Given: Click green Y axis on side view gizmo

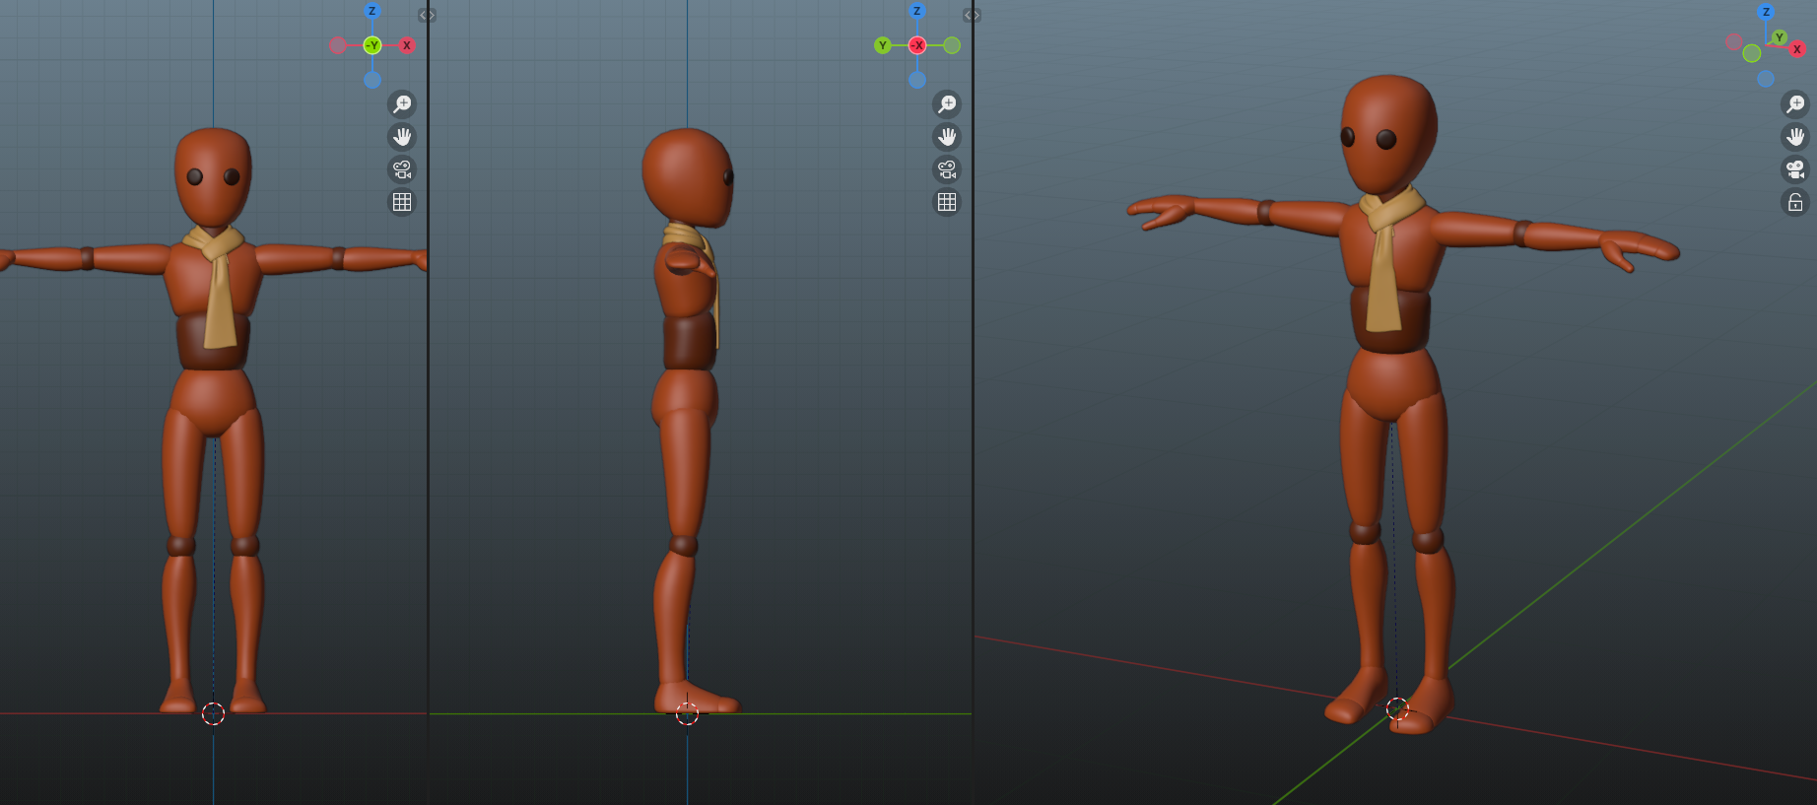Looking at the screenshot, I should pyautogui.click(x=883, y=45).
